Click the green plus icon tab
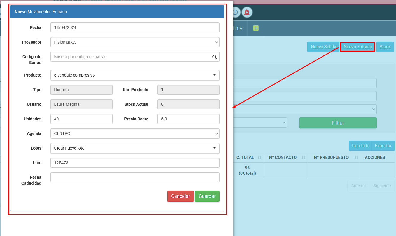This screenshot has height=236, width=396. click(256, 28)
